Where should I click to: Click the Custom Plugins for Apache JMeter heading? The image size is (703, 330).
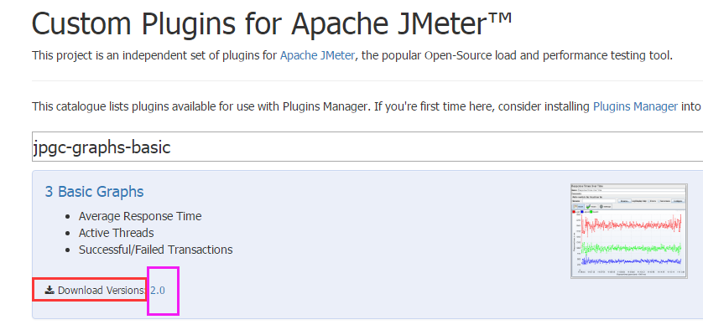(272, 23)
